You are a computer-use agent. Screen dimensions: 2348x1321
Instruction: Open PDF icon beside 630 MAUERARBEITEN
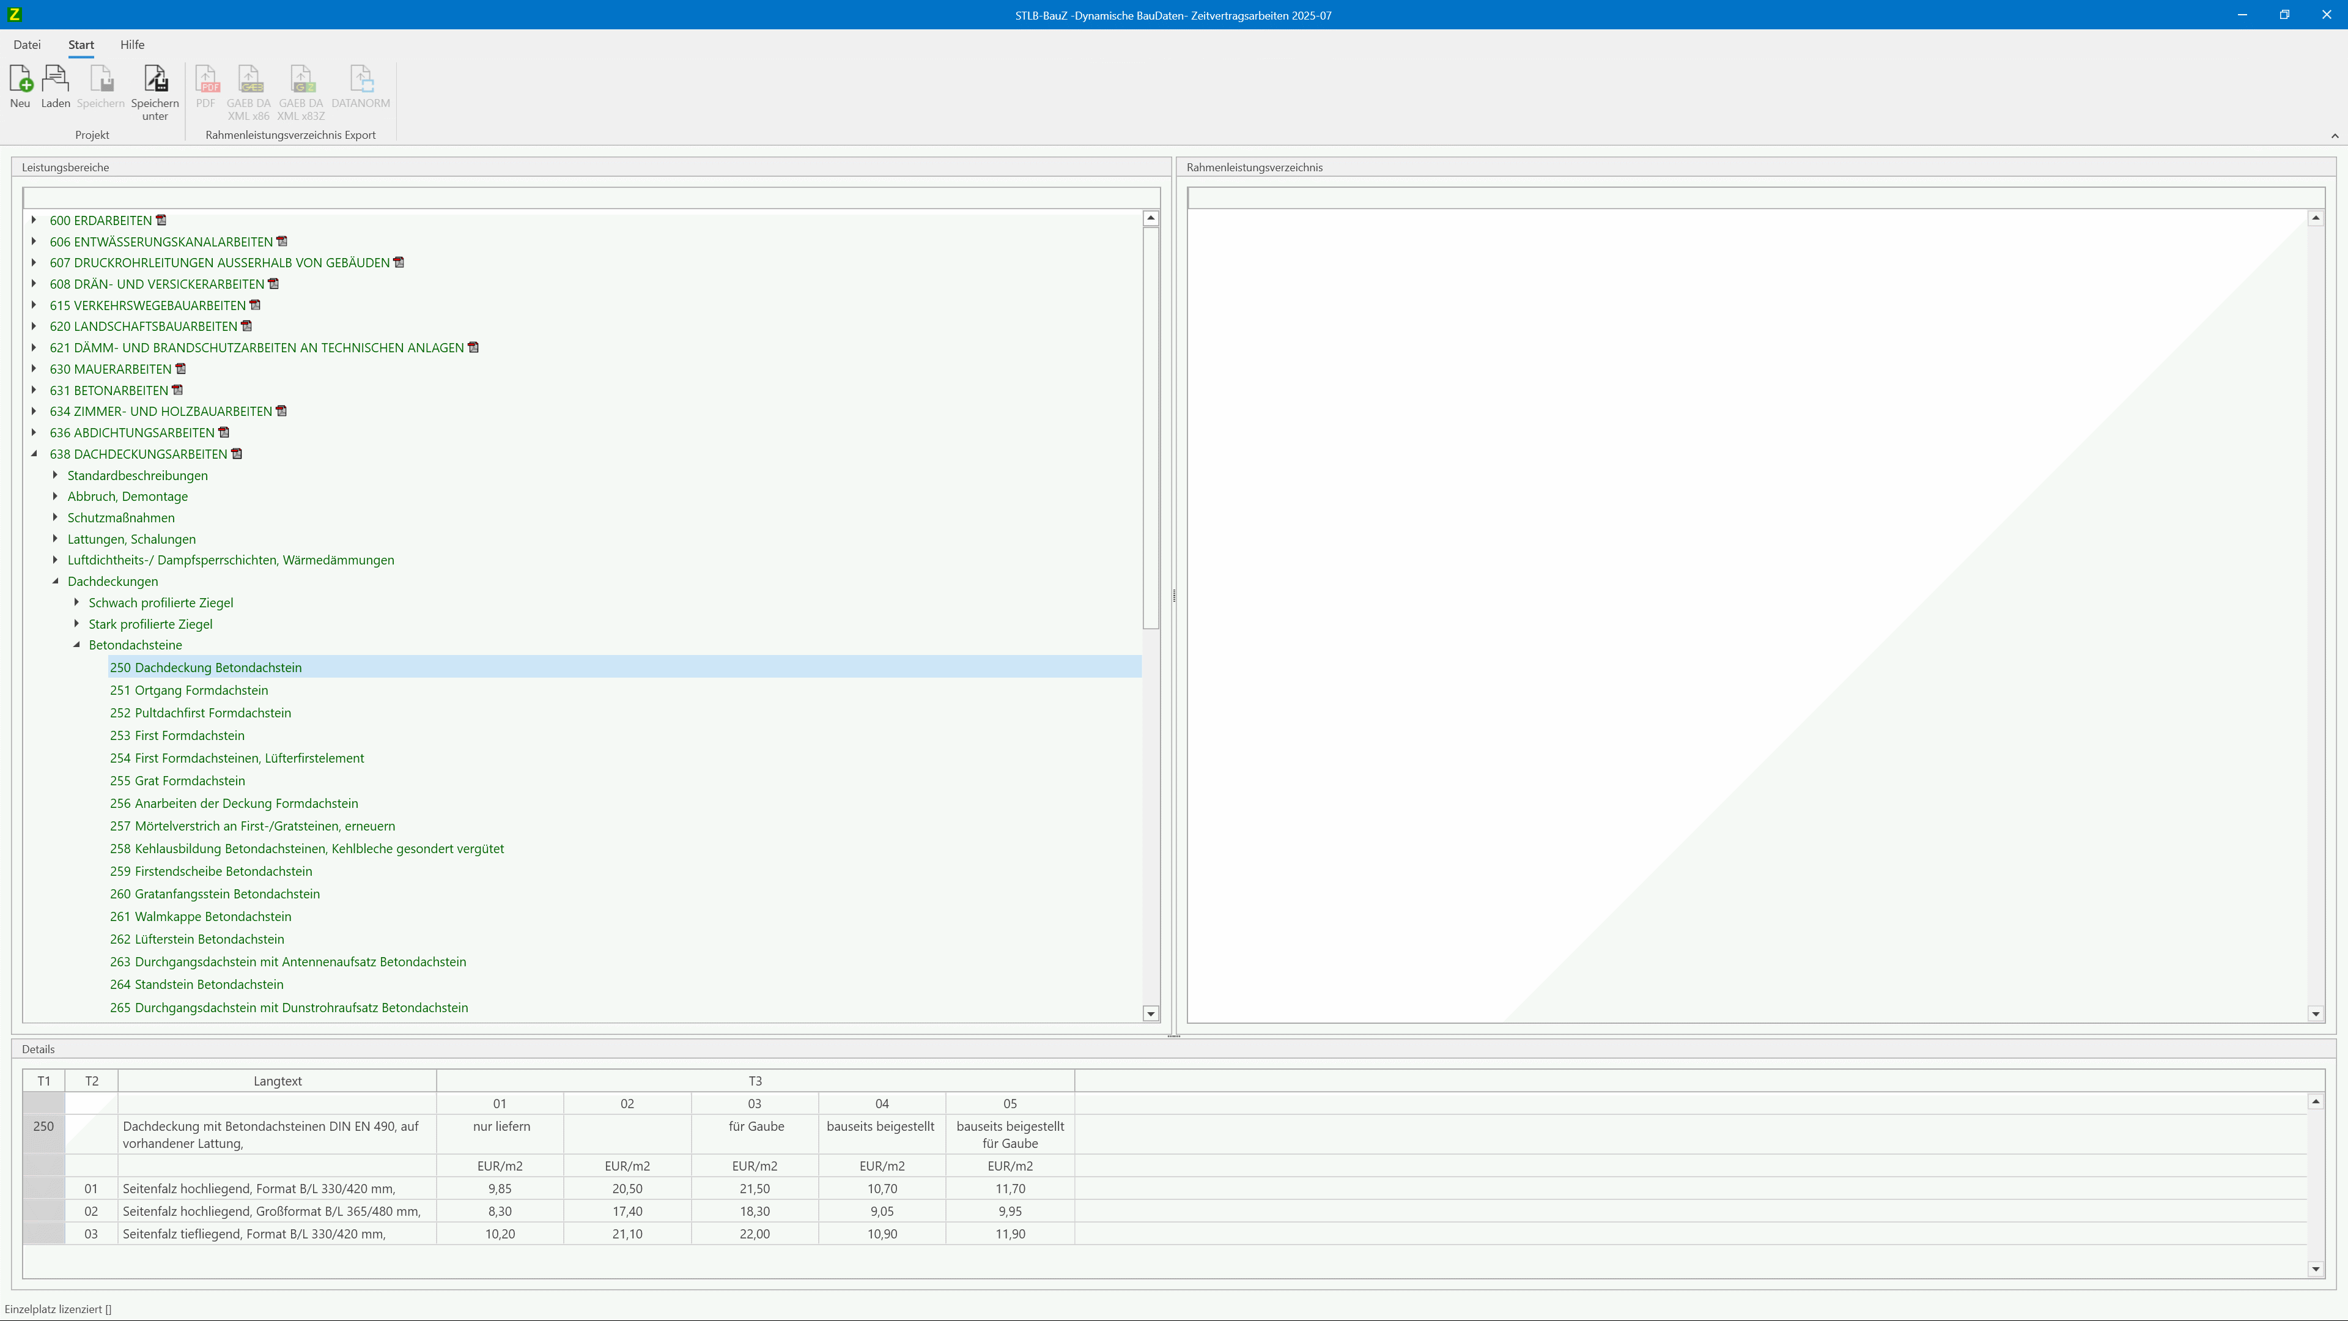(x=180, y=369)
